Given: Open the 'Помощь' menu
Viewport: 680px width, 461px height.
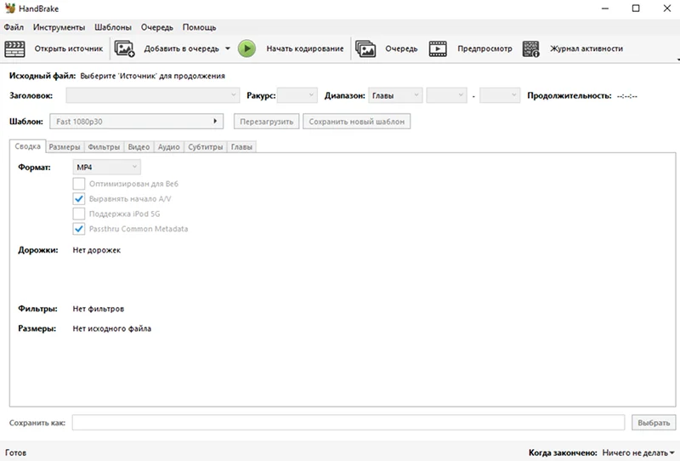Looking at the screenshot, I should click(199, 27).
